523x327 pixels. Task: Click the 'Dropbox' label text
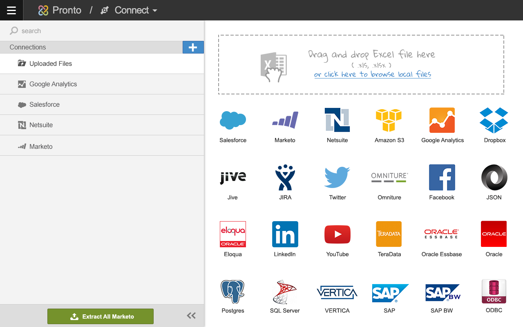pyautogui.click(x=495, y=140)
